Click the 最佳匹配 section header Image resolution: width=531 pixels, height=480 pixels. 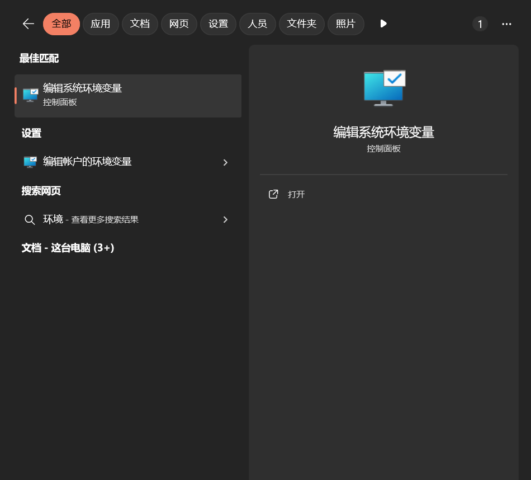(39, 58)
